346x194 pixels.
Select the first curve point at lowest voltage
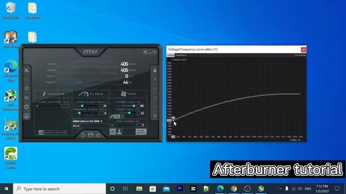point(173,120)
